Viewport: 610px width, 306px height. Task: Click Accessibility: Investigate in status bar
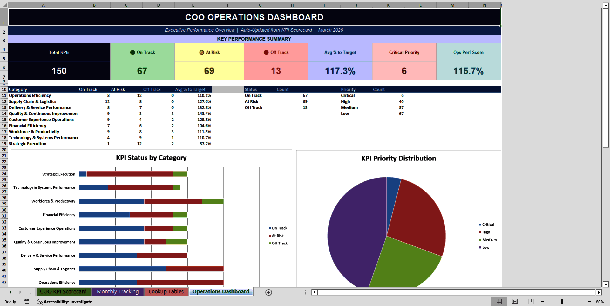tap(68, 302)
